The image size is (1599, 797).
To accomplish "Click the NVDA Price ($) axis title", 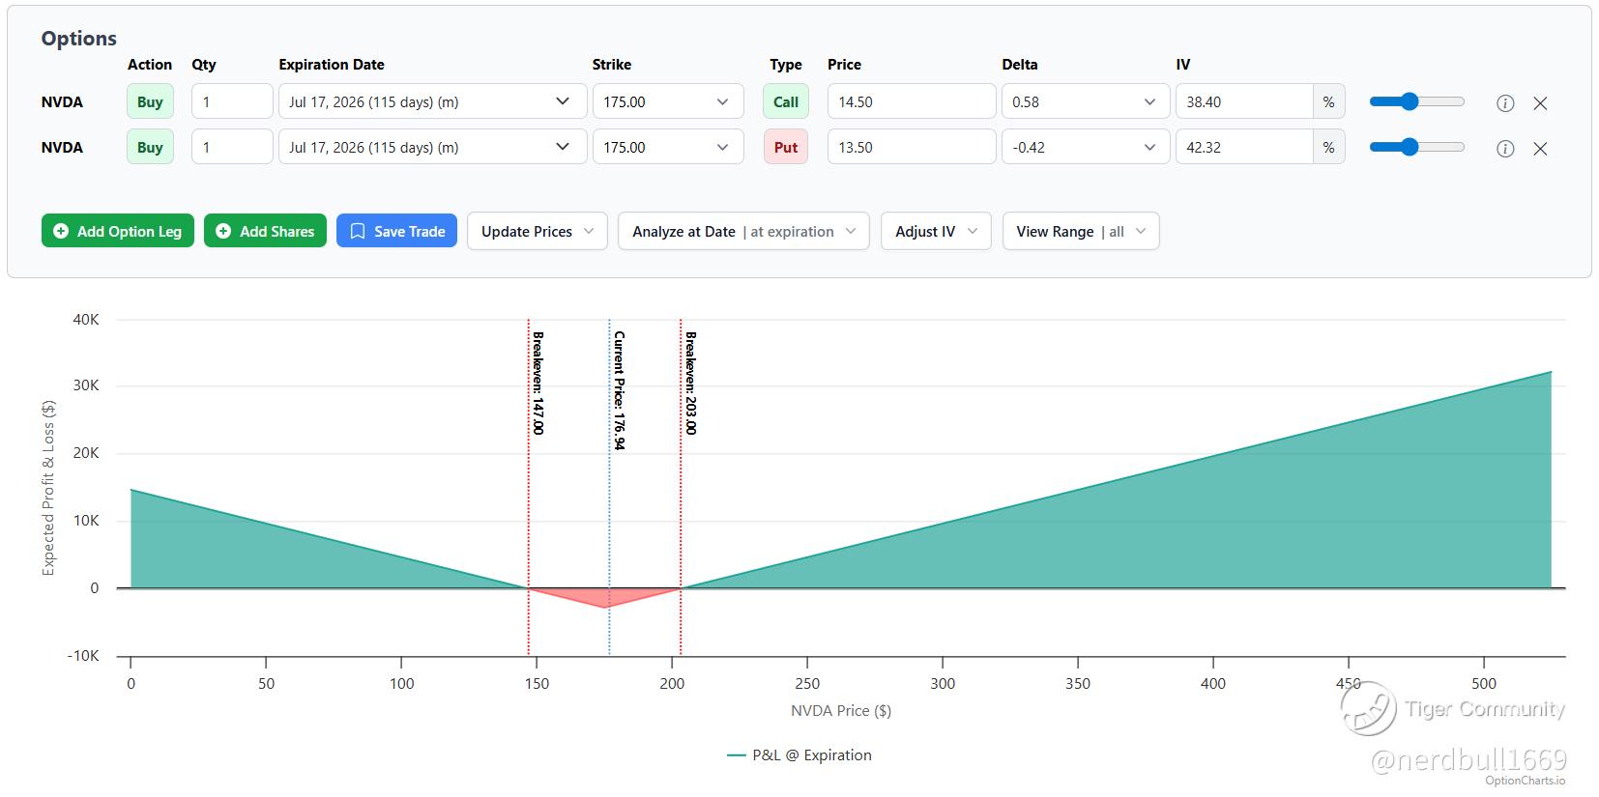I will (841, 711).
